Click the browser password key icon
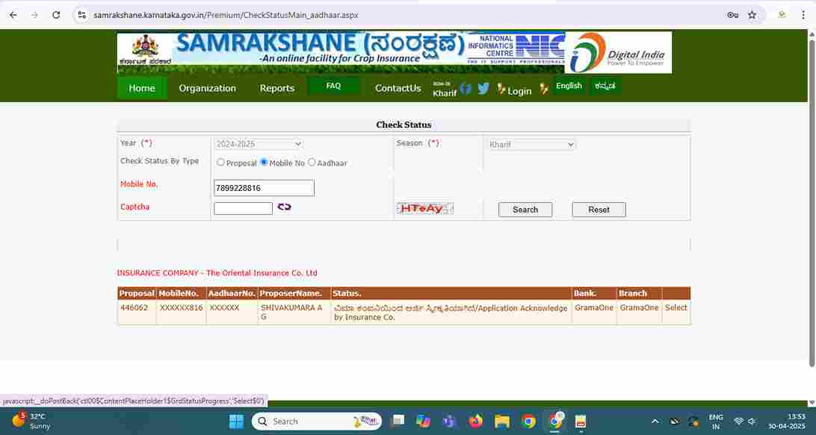 732,15
